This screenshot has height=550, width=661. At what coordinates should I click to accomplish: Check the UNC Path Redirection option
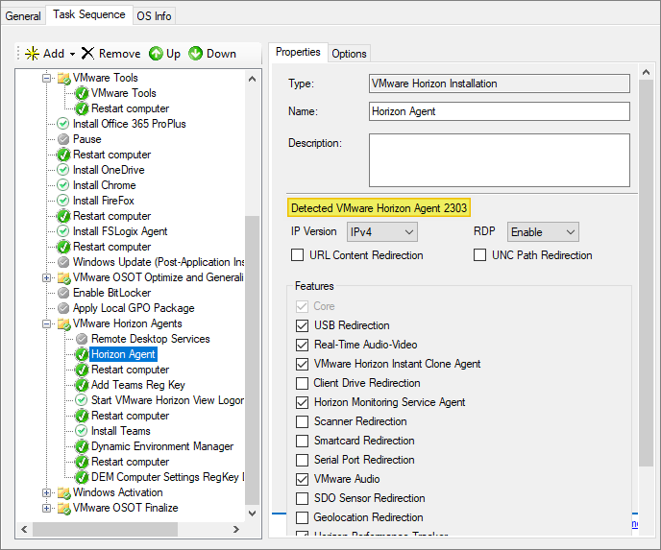(x=480, y=255)
